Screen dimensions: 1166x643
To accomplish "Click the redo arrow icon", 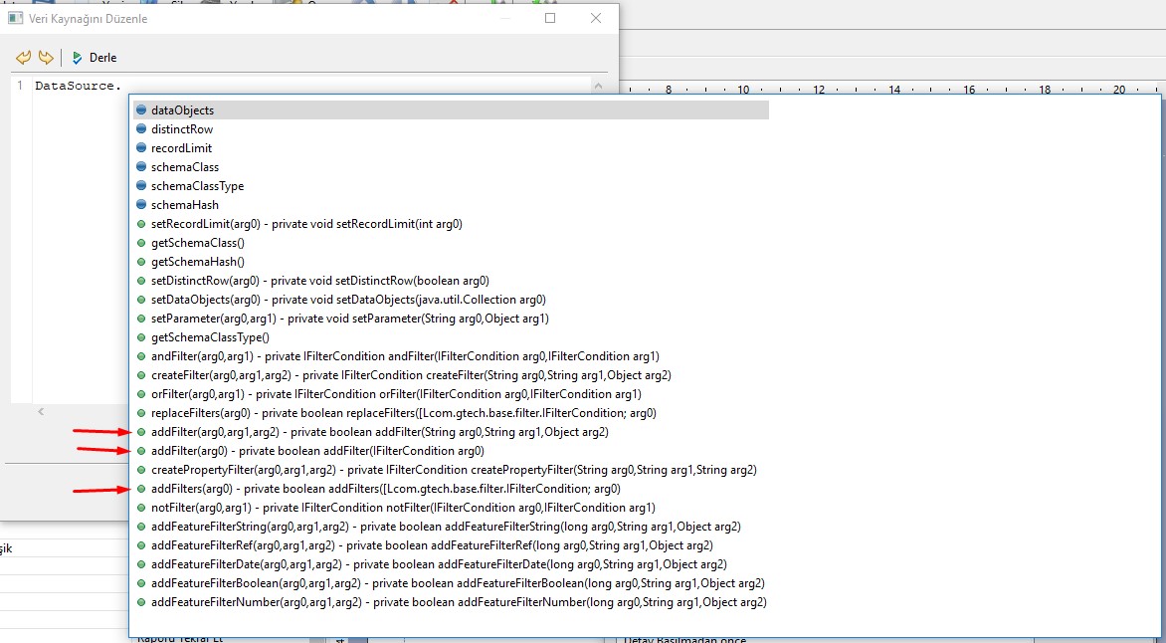I will 45,58.
